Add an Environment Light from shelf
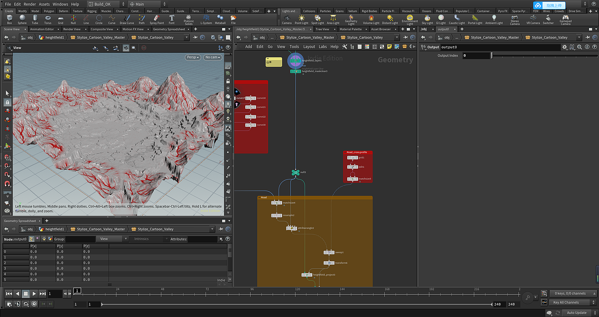The width and height of the screenshot is (599, 317). click(x=410, y=20)
